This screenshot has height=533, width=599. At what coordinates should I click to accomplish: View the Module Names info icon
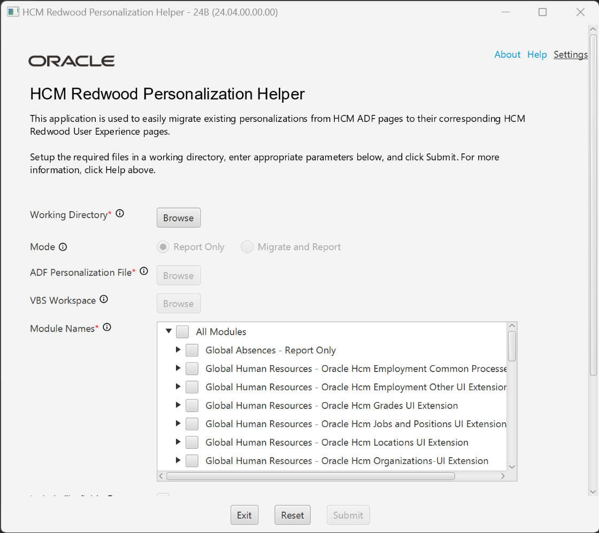click(106, 327)
